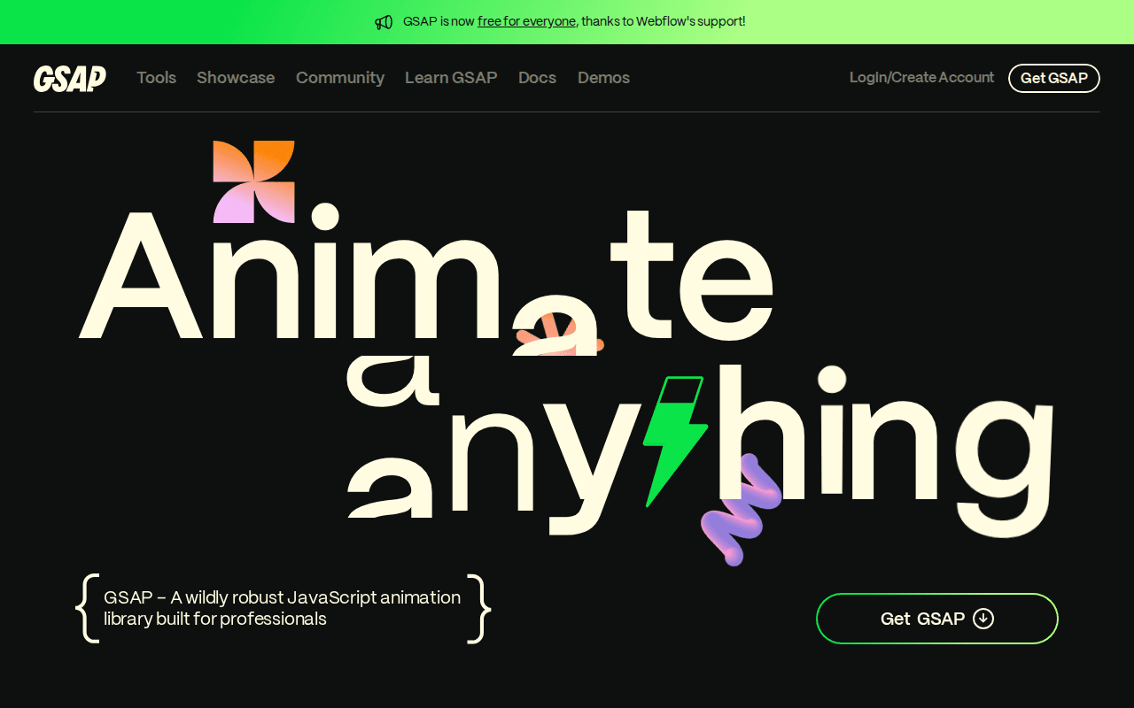Click the GSAP logo in the header
1134x708 pixels.
[70, 78]
